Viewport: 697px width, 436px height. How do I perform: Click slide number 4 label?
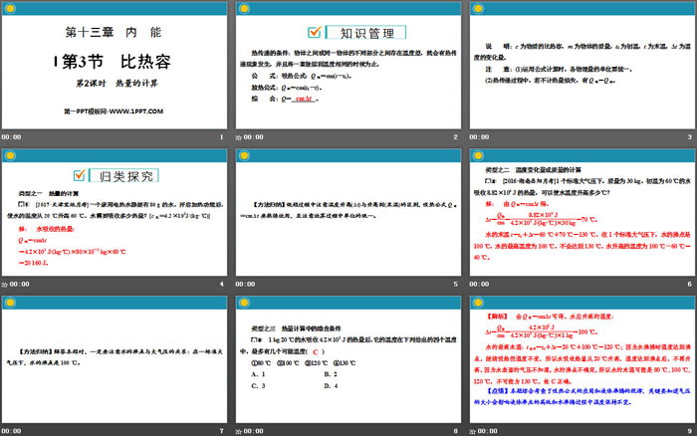coord(221,284)
